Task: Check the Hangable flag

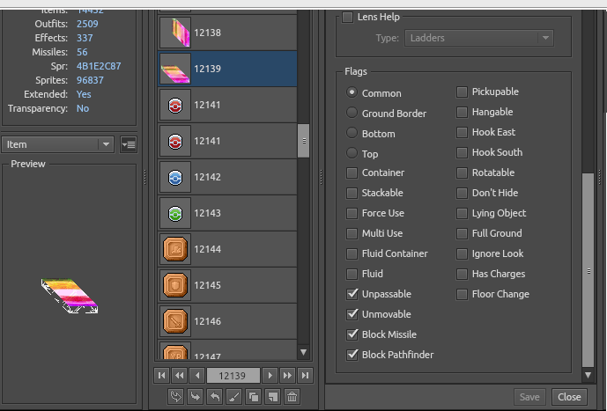Action: 462,112
